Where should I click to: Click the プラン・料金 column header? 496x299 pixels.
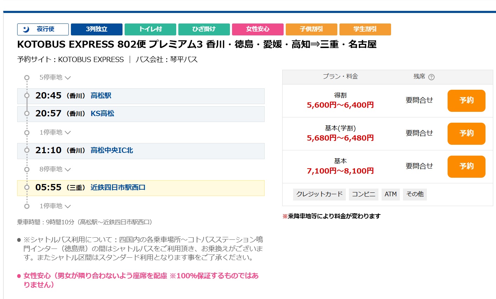click(340, 76)
